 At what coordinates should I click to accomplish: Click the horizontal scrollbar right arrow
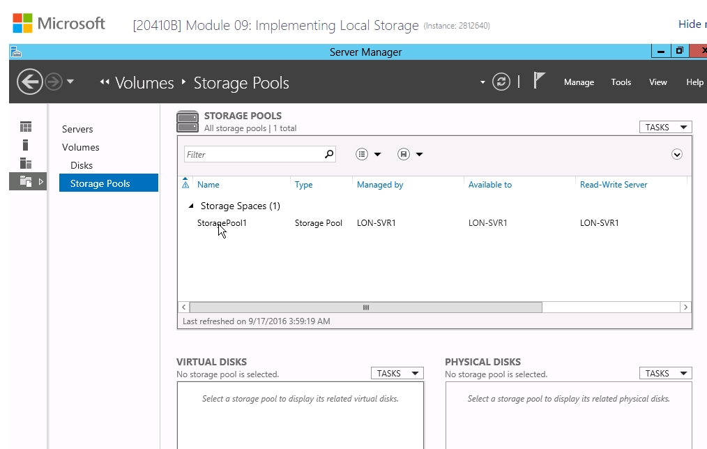pos(685,307)
